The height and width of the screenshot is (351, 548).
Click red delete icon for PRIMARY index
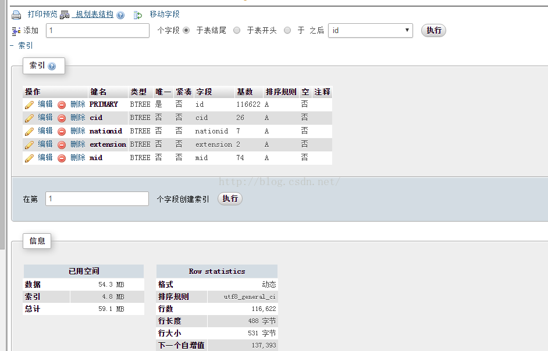(62, 105)
